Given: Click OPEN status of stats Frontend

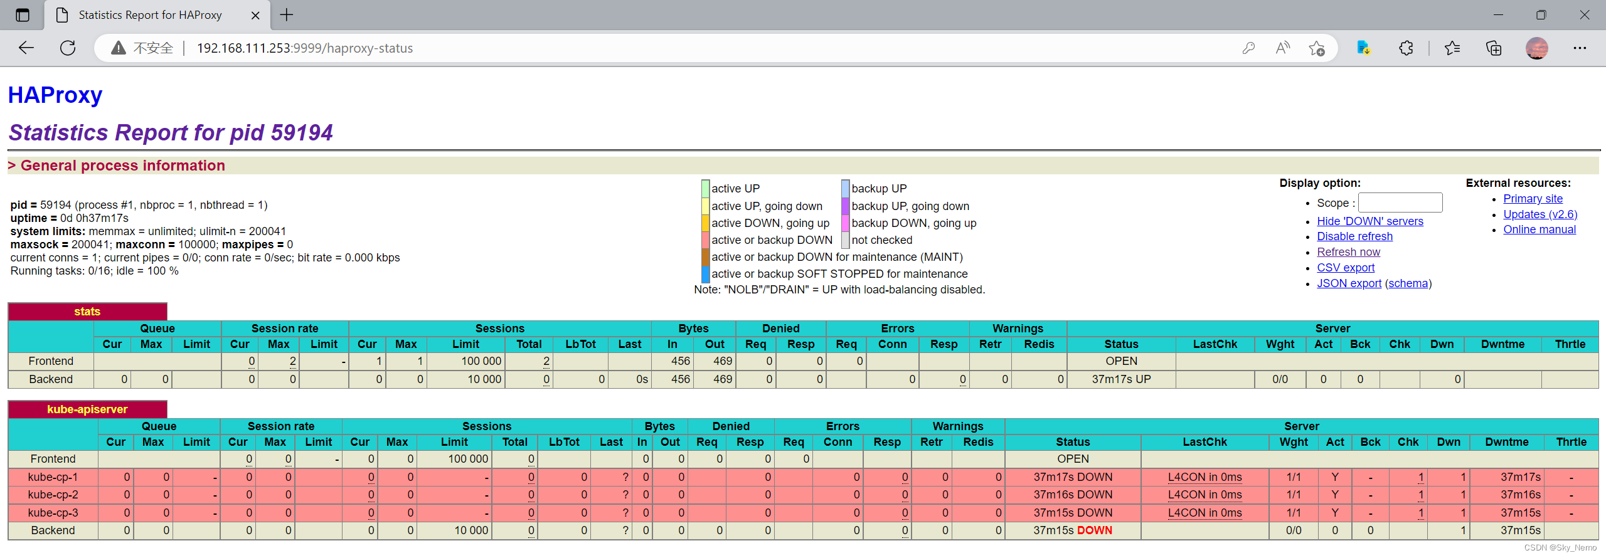Looking at the screenshot, I should [1121, 361].
